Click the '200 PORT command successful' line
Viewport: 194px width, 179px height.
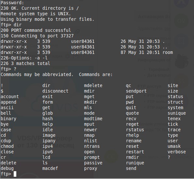[x=36, y=30]
